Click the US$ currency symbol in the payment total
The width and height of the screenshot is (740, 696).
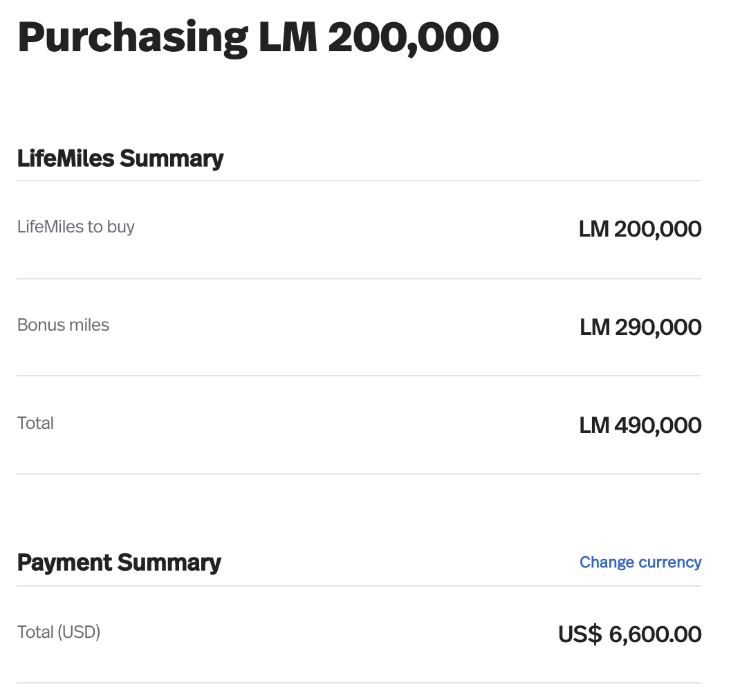tap(580, 634)
